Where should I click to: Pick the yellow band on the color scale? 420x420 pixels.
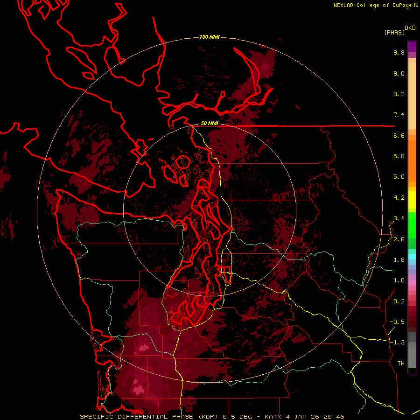412,200
